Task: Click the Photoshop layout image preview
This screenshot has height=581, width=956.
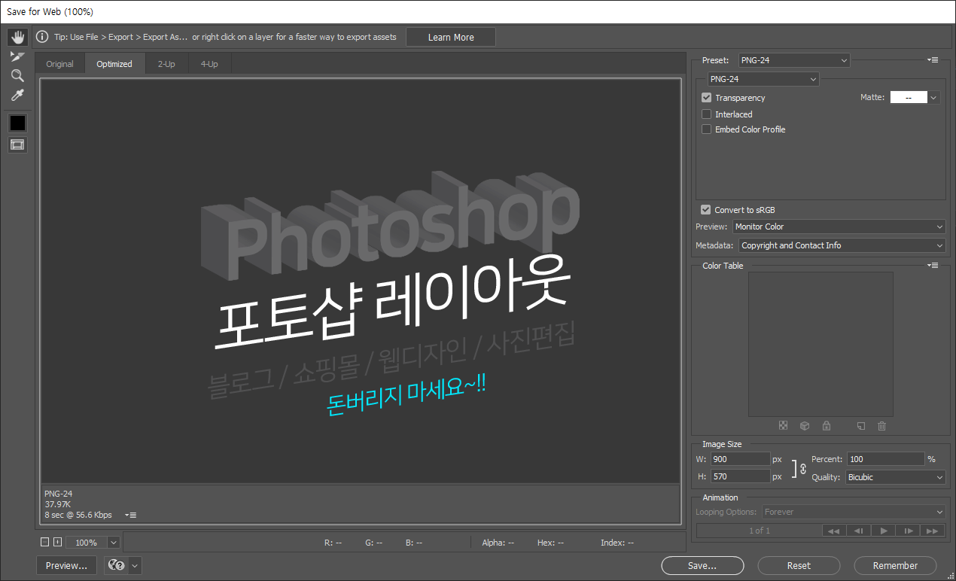Action: click(x=361, y=281)
